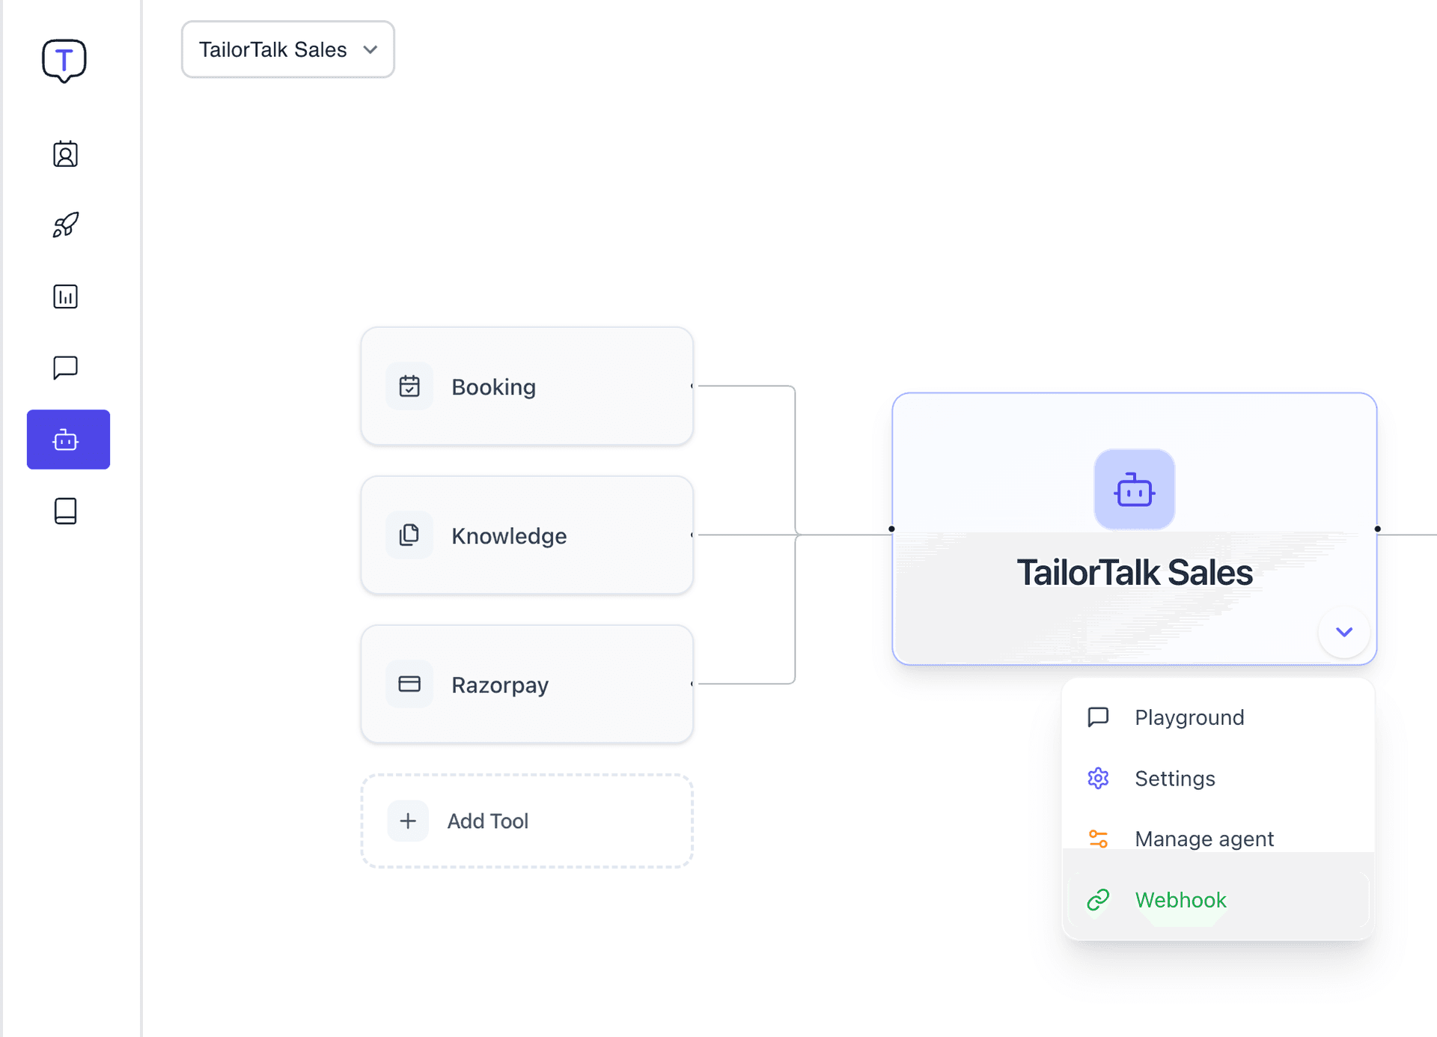The image size is (1437, 1037).
Task: Open the contacts sidebar icon
Action: point(66,154)
